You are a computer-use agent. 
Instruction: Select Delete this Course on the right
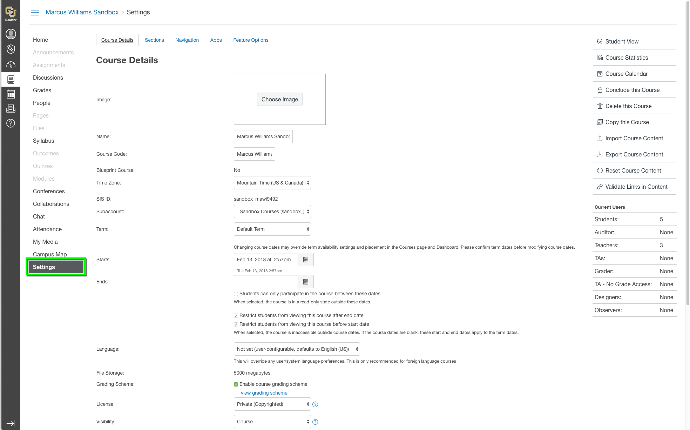tap(628, 106)
